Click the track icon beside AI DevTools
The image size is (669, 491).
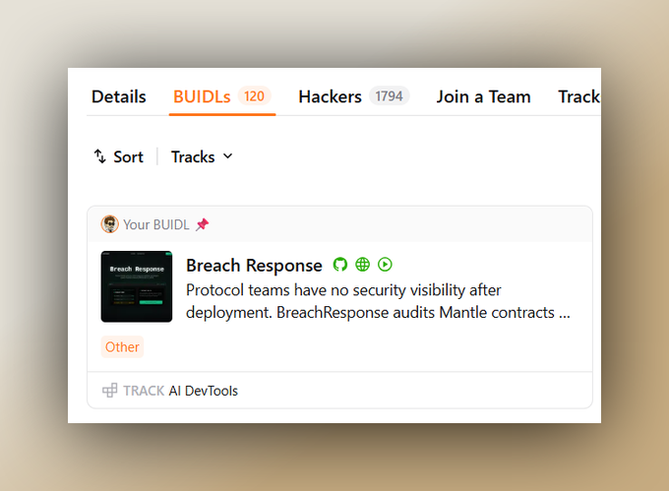tap(109, 391)
